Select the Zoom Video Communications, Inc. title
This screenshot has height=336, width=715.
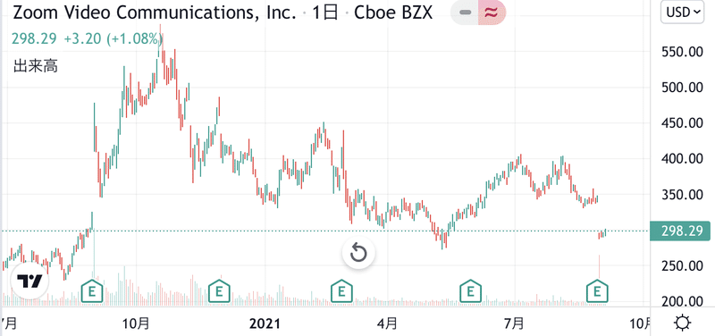pos(155,13)
